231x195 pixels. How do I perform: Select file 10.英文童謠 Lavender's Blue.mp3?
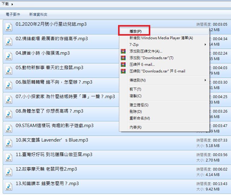click(52, 140)
